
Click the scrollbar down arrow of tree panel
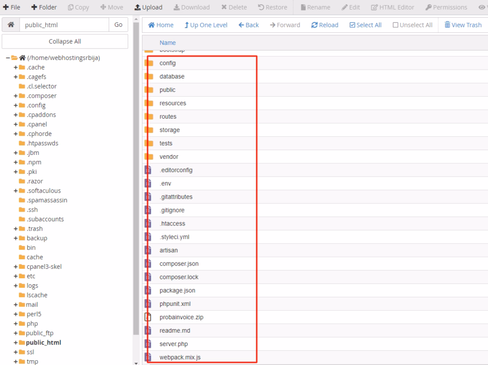point(136,363)
